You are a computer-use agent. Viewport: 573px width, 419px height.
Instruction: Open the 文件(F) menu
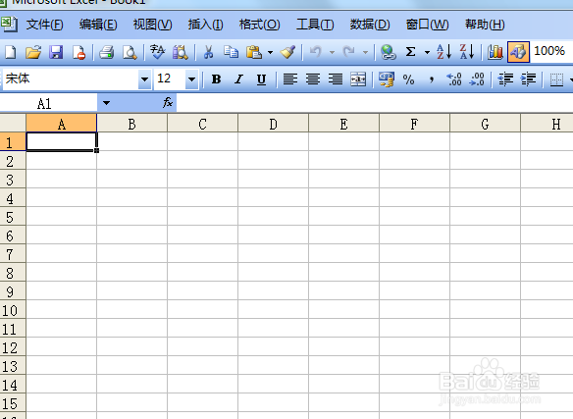(44, 25)
